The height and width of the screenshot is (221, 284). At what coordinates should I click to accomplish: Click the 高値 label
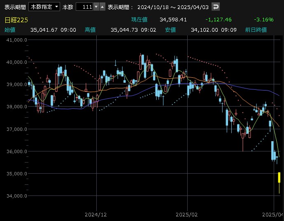coord(90,30)
